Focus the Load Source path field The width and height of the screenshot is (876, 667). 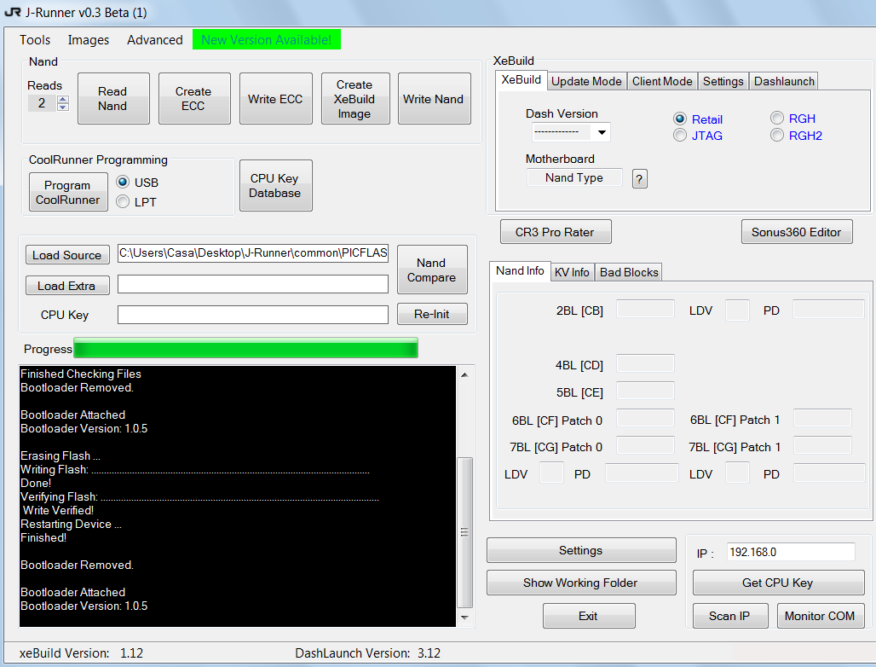(x=252, y=253)
